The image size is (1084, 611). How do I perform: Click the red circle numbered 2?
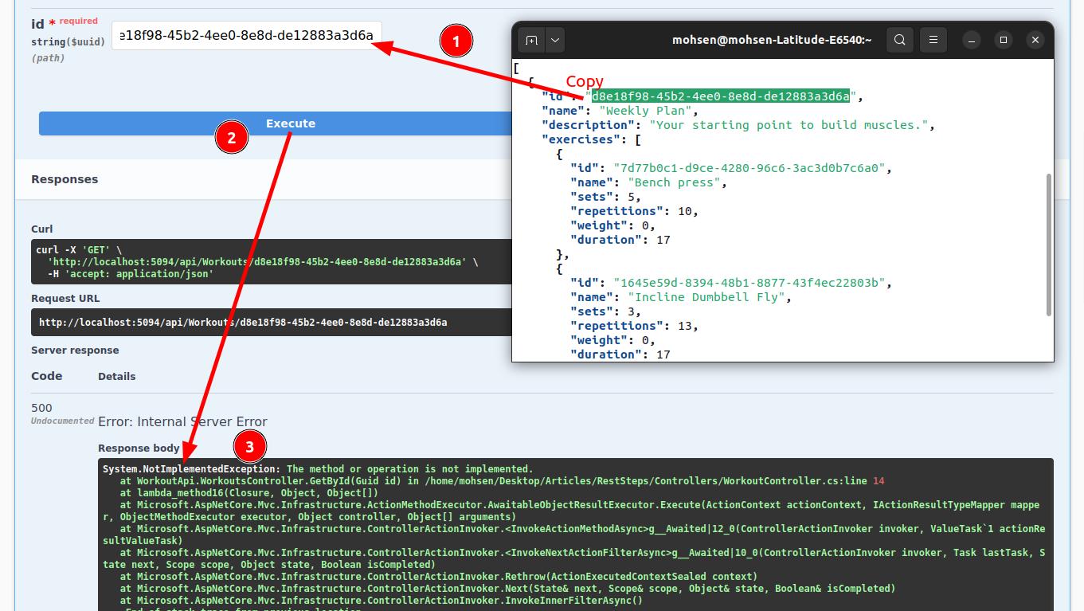(231, 138)
